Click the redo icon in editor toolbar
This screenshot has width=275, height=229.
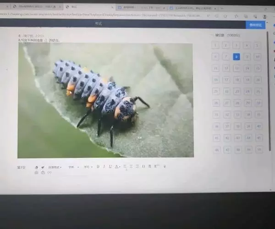[x=43, y=167]
